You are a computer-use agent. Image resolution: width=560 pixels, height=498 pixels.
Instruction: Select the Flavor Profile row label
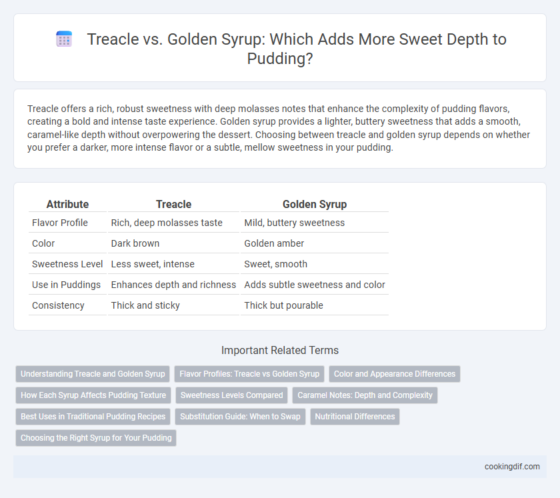[x=59, y=223]
